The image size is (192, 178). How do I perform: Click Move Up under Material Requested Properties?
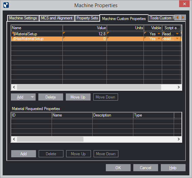[78, 154]
